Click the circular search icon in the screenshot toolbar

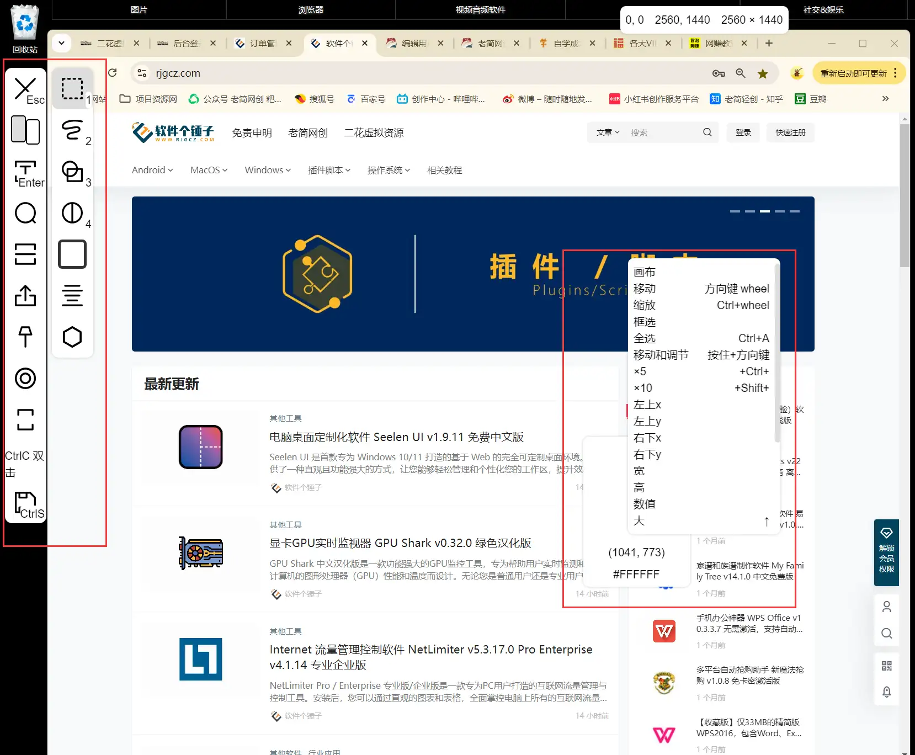click(25, 213)
